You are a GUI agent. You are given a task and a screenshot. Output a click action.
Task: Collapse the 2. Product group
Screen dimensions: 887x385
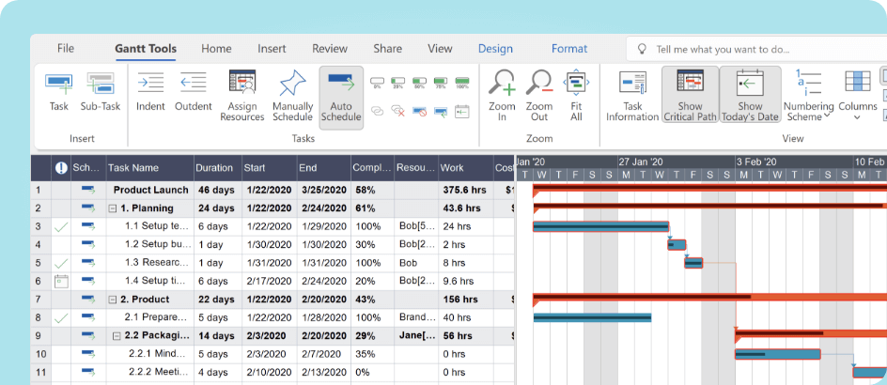coord(113,300)
